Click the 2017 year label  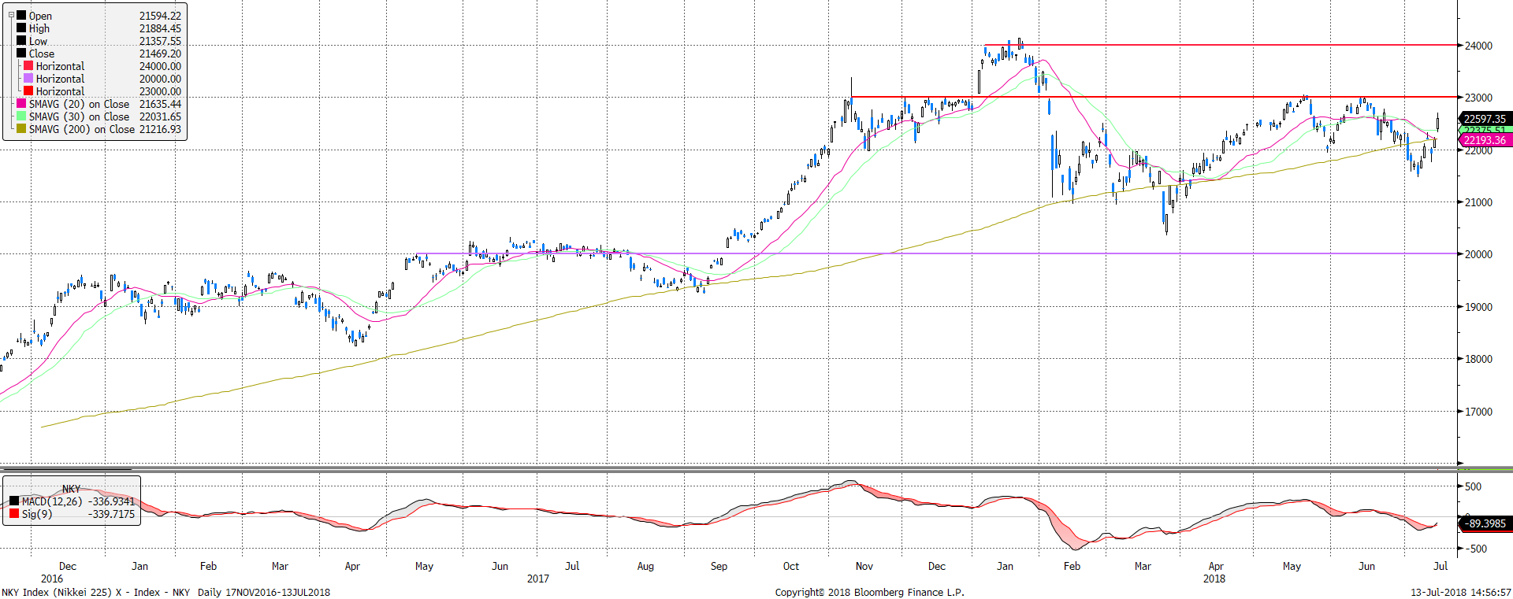538,579
